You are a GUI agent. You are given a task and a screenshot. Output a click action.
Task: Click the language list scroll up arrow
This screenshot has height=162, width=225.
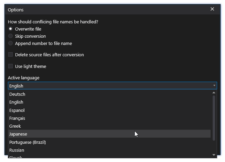click(214, 93)
